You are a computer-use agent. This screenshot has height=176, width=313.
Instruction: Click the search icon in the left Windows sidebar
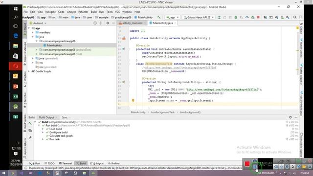[x=16, y=18]
